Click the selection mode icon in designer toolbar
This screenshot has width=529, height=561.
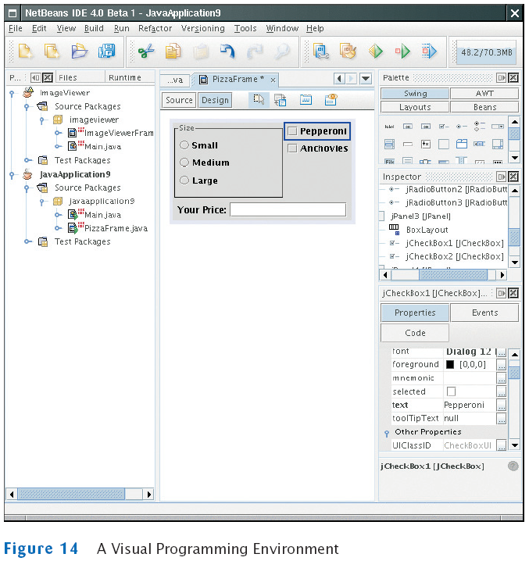pos(259,99)
